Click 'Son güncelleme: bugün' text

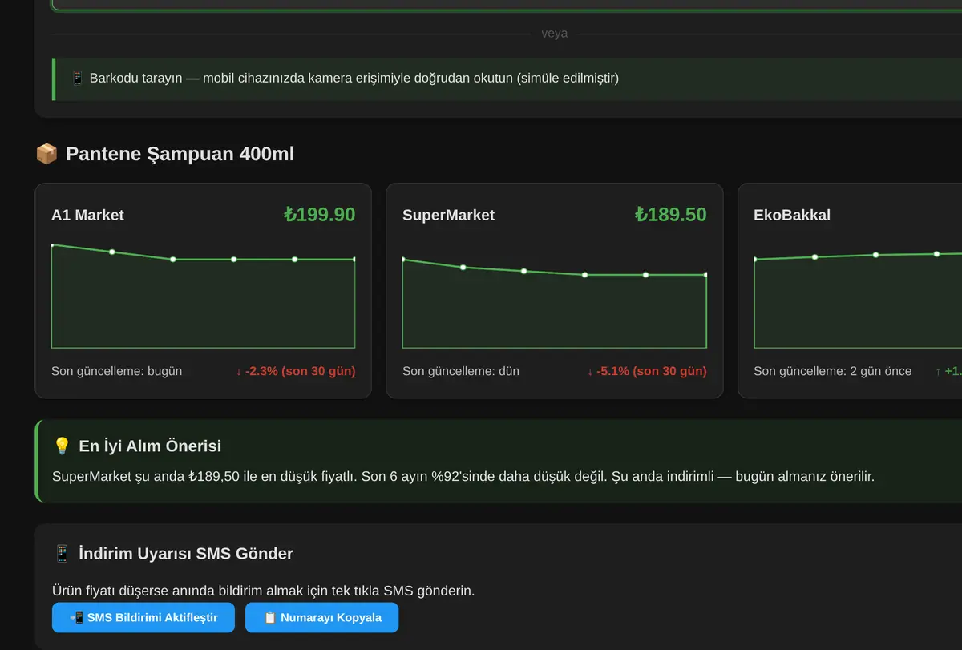116,371
